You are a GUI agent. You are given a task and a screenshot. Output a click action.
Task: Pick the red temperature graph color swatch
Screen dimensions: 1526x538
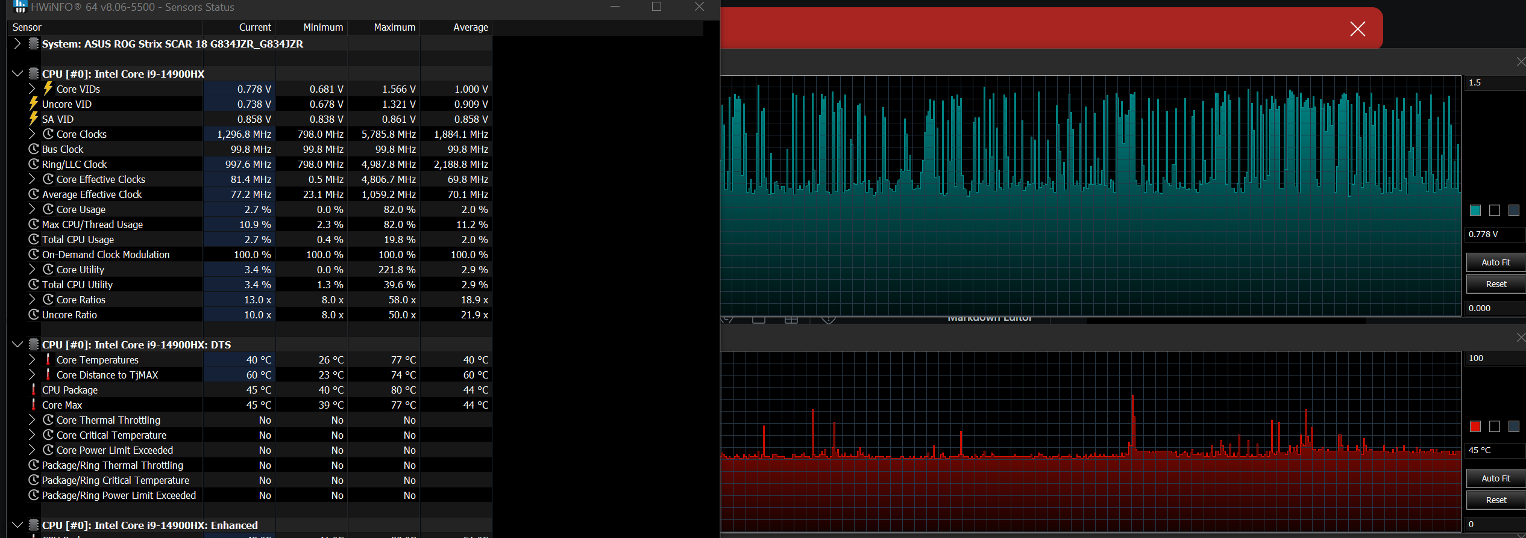(x=1475, y=426)
